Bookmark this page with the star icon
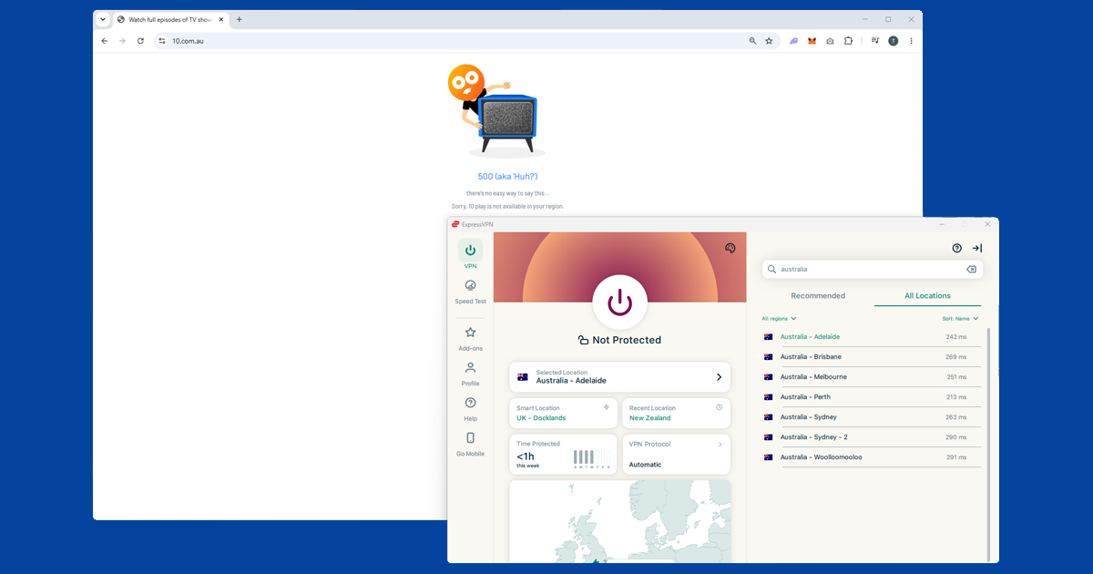This screenshot has width=1093, height=574. coord(769,41)
